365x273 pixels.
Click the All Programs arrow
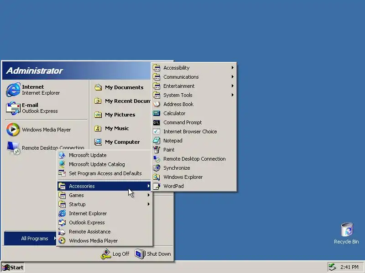(55, 238)
